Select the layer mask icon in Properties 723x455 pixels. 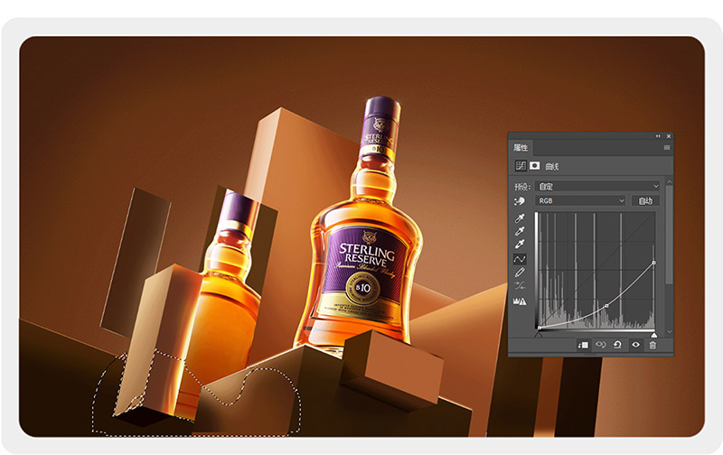click(x=534, y=166)
